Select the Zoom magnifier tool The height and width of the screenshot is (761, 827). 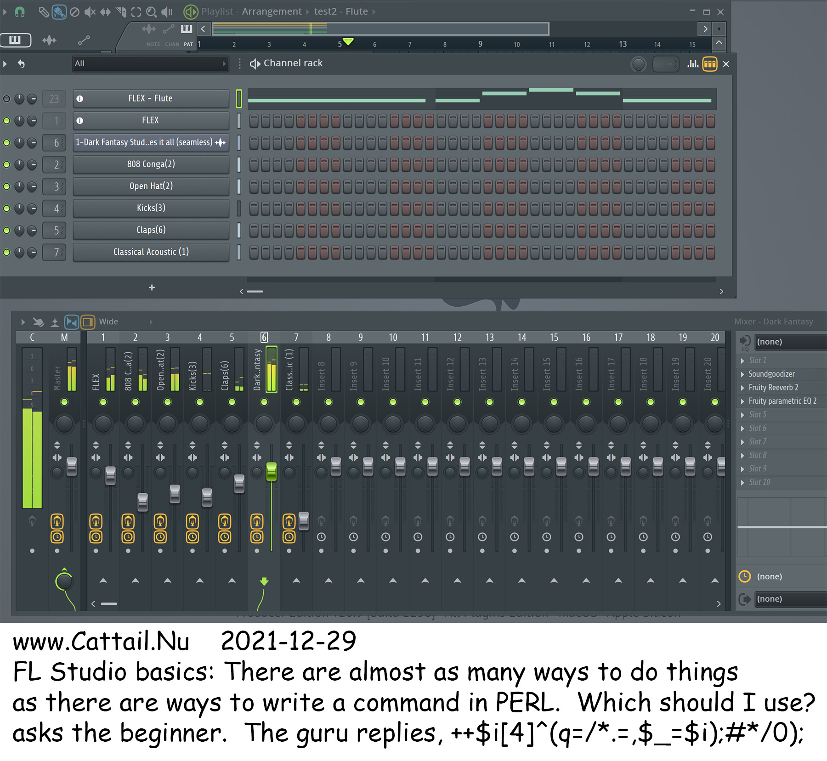click(x=151, y=12)
